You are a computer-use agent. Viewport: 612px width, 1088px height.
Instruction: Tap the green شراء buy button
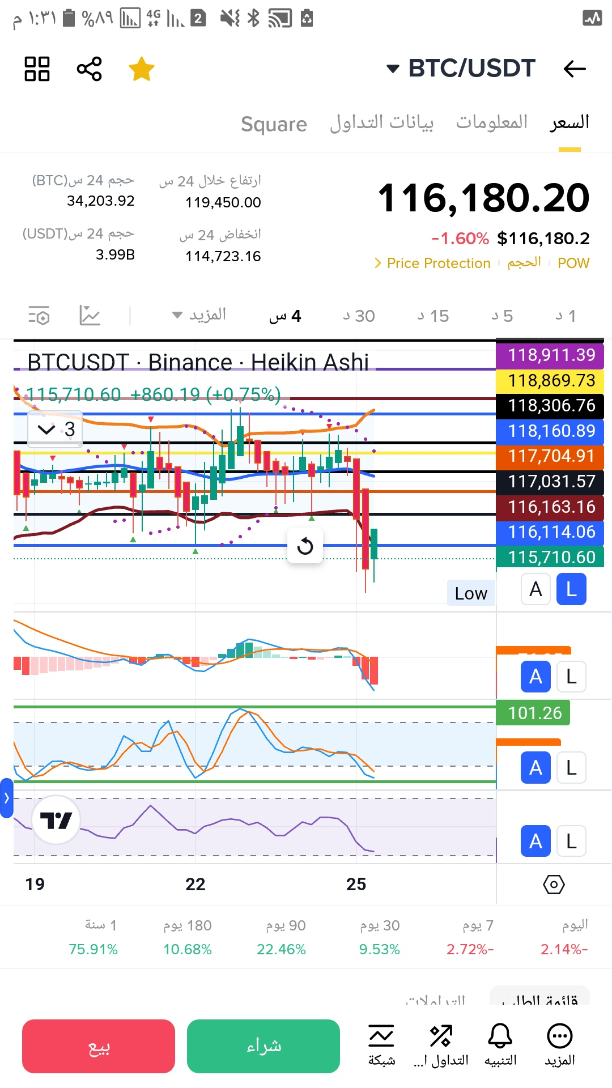263,1046
